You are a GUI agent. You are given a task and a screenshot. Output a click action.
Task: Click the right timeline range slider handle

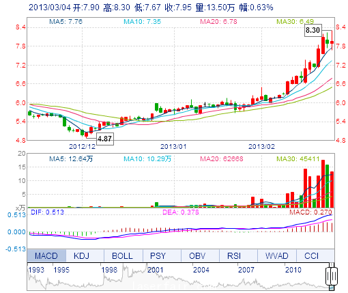[334, 277]
